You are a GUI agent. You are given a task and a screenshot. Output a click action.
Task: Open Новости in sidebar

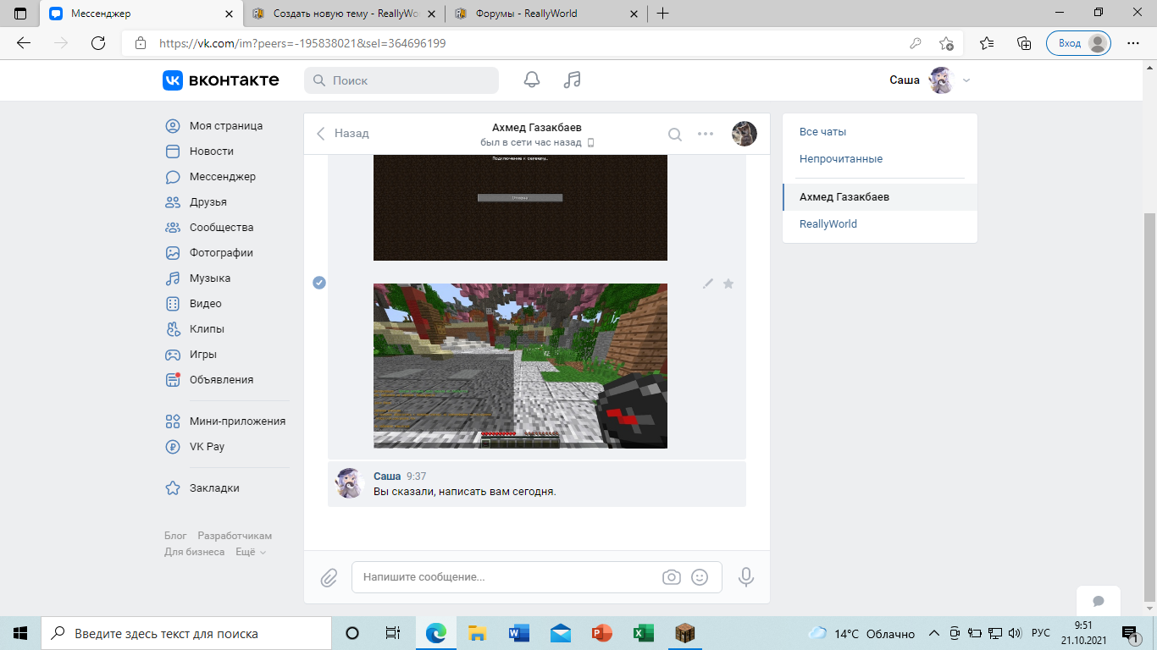click(x=200, y=151)
